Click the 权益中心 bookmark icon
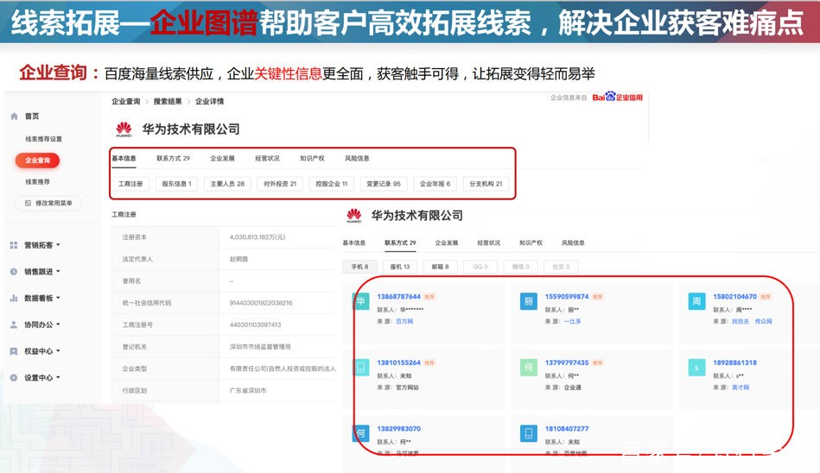 [14, 351]
